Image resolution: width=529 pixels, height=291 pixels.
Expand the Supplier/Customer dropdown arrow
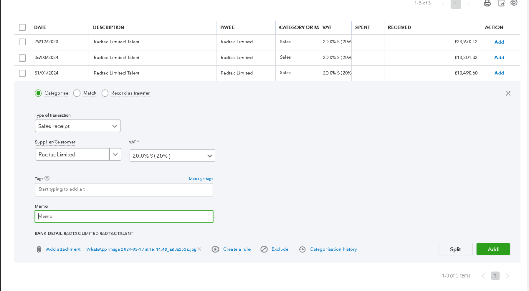[115, 154]
